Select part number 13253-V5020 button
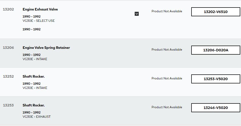Screen dimensions: 241x126 216,79
